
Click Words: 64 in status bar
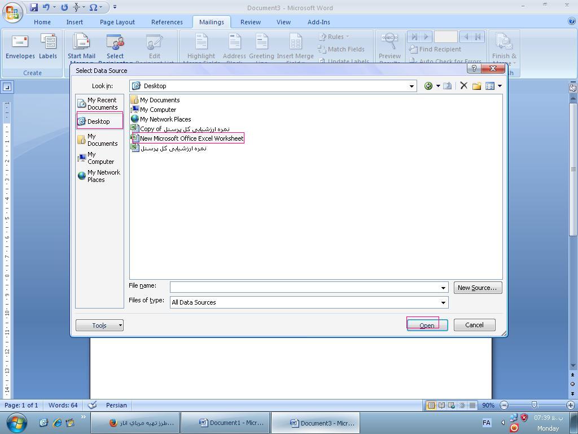click(63, 405)
